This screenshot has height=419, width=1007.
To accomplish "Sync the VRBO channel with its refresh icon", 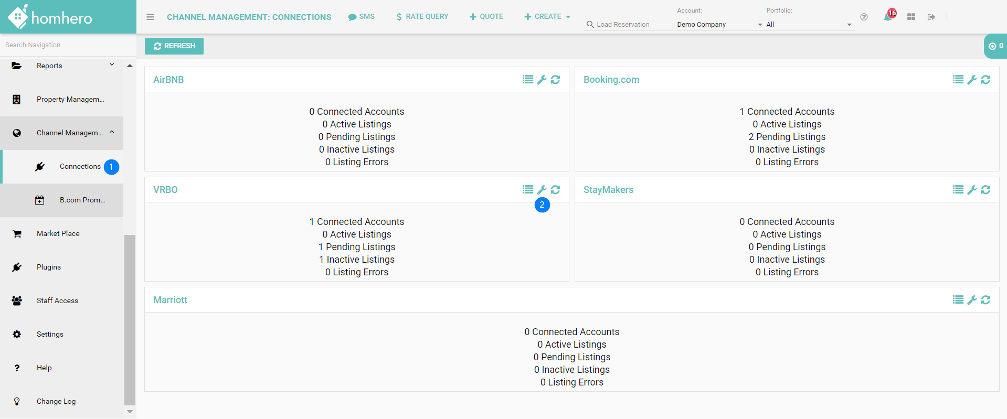I will pos(555,190).
